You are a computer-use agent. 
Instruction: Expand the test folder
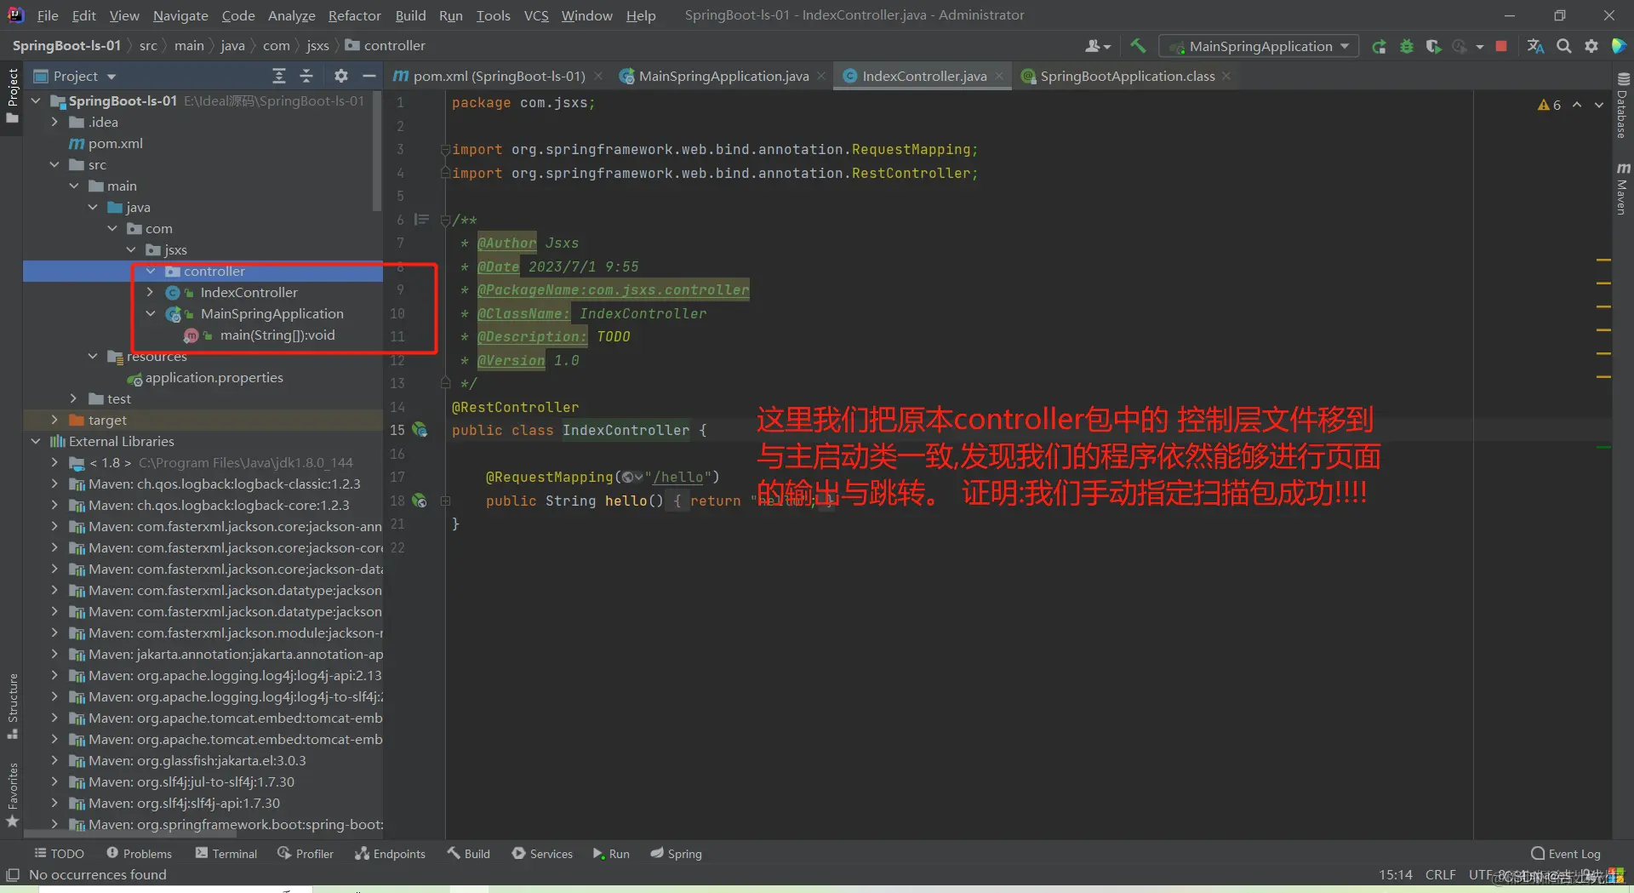tap(74, 398)
